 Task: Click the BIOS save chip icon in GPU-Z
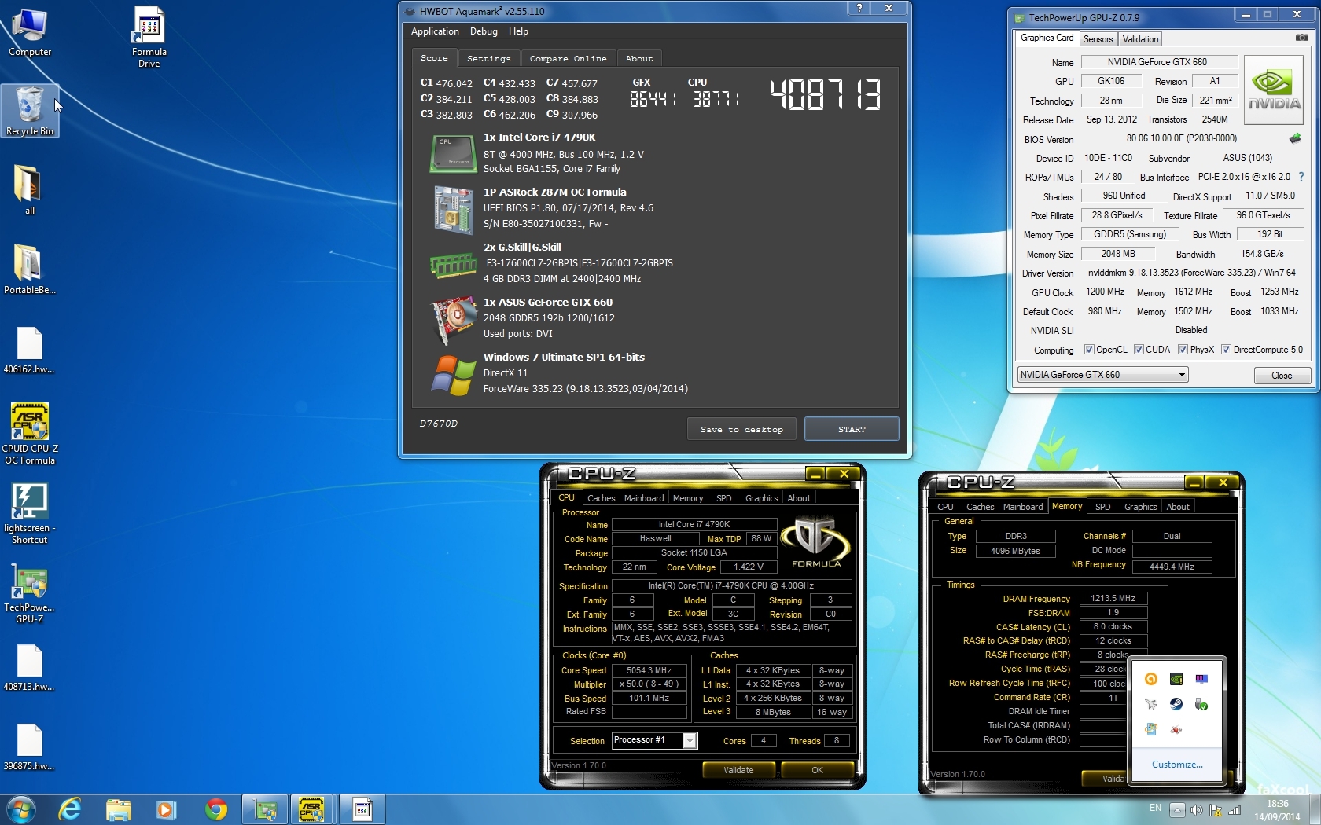pos(1295,138)
